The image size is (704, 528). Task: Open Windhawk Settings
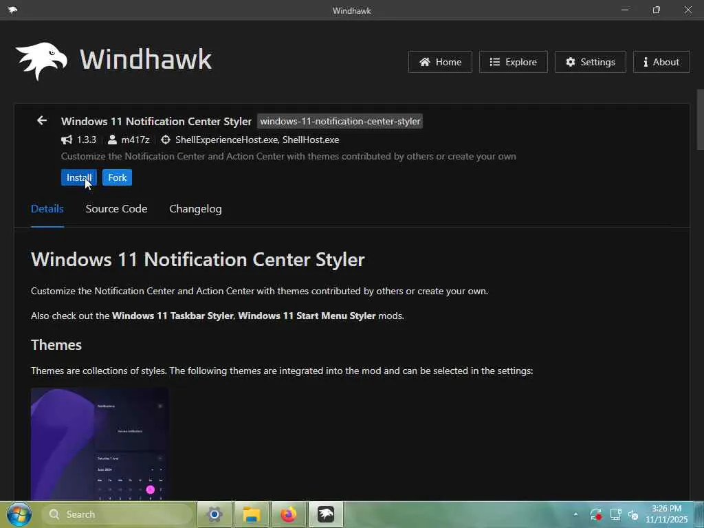590,62
